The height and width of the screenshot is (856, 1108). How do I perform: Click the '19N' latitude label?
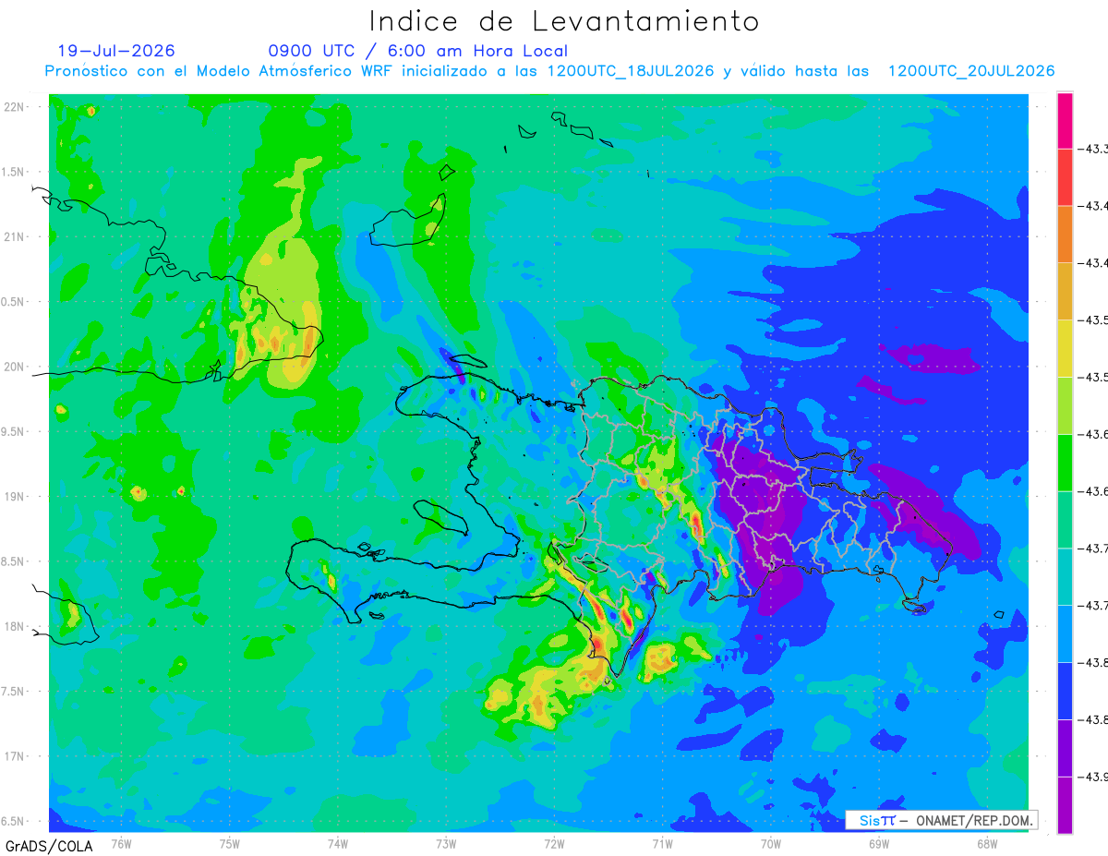coord(15,496)
